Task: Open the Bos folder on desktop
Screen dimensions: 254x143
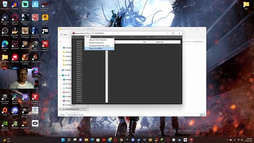Action: [x=246, y=5]
